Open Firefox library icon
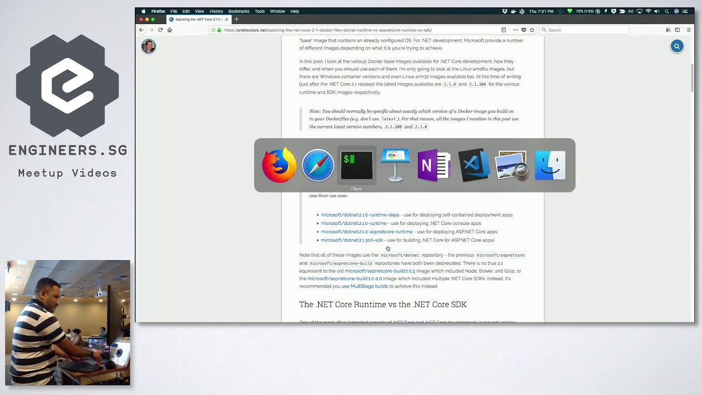This screenshot has height=395, width=702. point(668,30)
